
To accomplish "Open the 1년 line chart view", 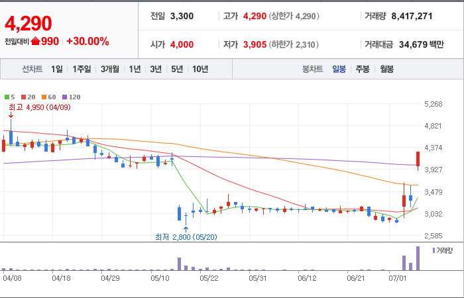I will (x=135, y=69).
